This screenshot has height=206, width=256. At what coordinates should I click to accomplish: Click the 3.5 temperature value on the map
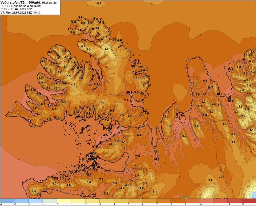[69, 76]
